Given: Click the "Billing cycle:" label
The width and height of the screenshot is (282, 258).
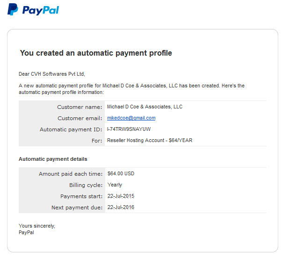Looking at the screenshot, I should (86, 185).
